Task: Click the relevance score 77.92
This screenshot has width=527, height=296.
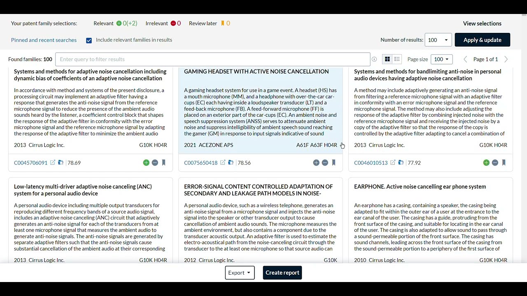Action: click(x=414, y=163)
